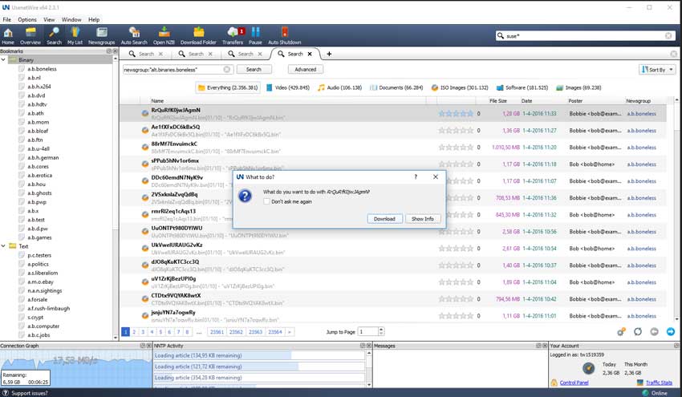Open the Traffic Stats link
682x397 pixels.
click(x=659, y=383)
